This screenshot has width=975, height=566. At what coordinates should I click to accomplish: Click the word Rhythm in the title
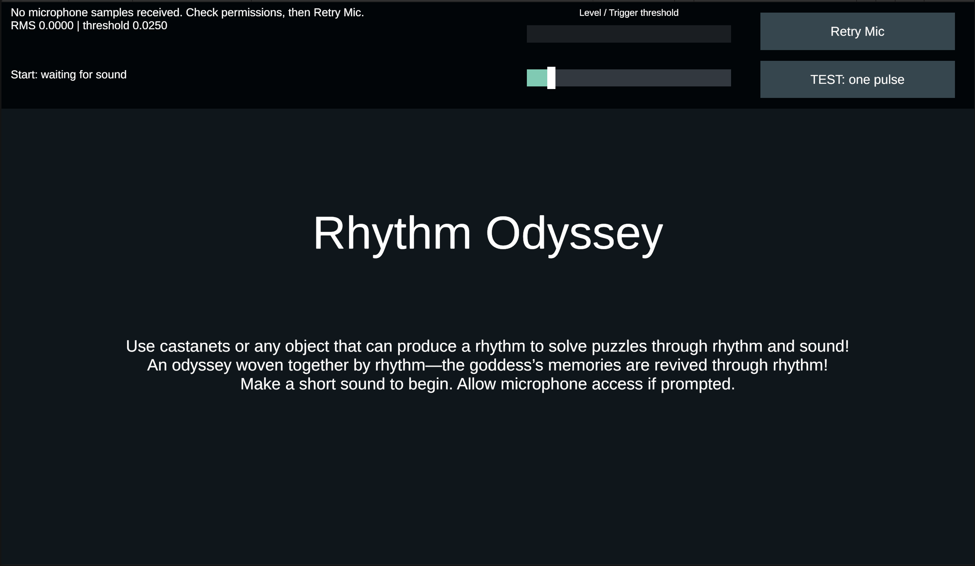(x=392, y=234)
